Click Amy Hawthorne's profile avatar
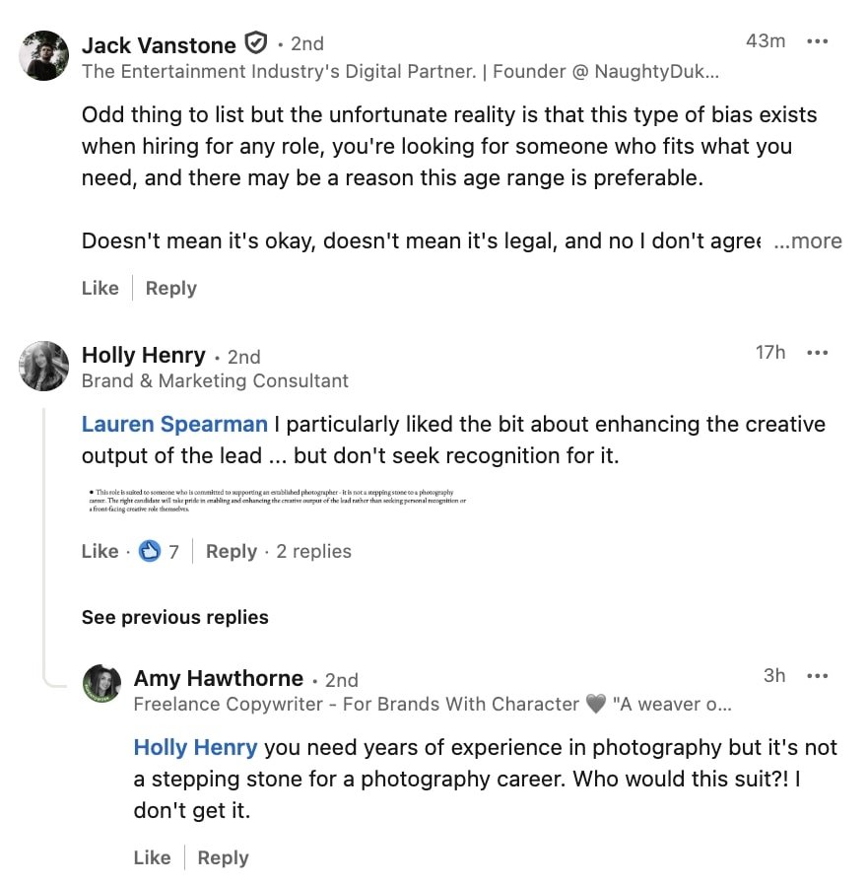Screen dimensions: 867x885 pyautogui.click(x=101, y=683)
